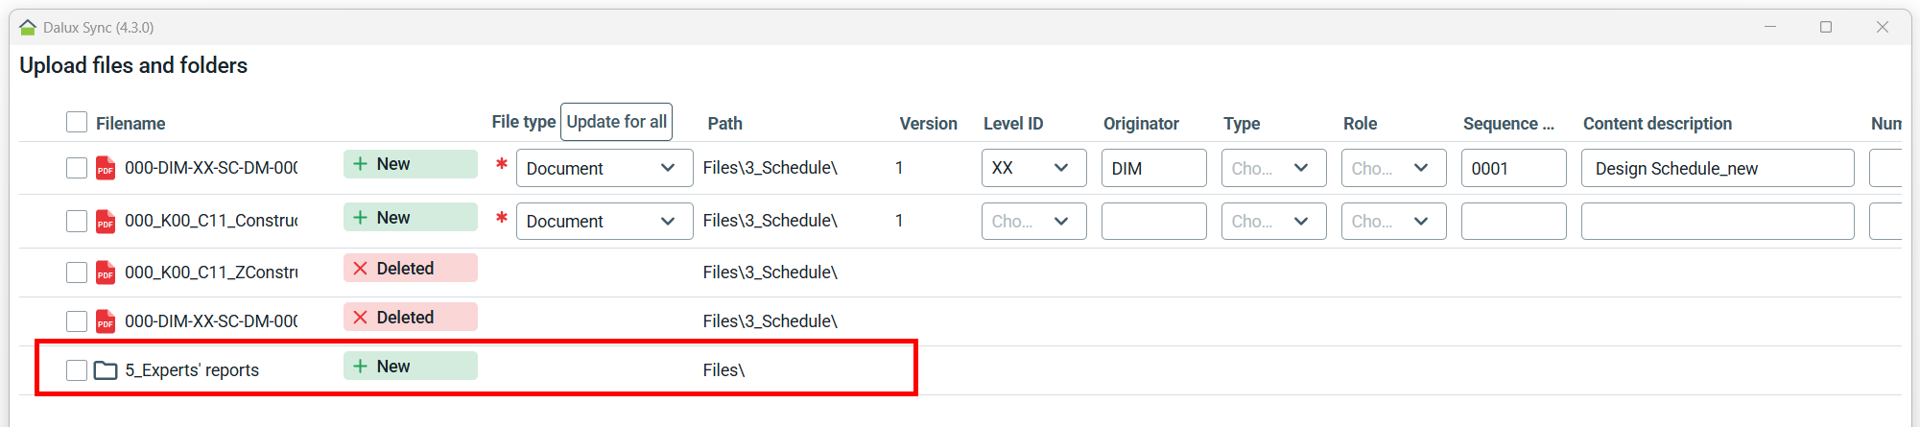Click the Design Schedule_new content description field
1920x427 pixels.
[x=1717, y=168]
